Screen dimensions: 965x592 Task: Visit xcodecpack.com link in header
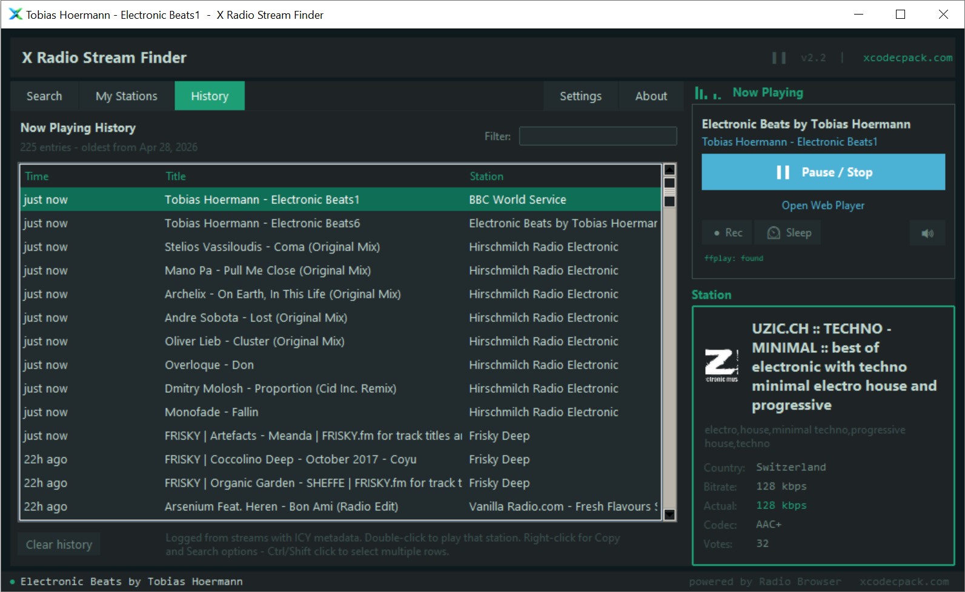coord(907,58)
